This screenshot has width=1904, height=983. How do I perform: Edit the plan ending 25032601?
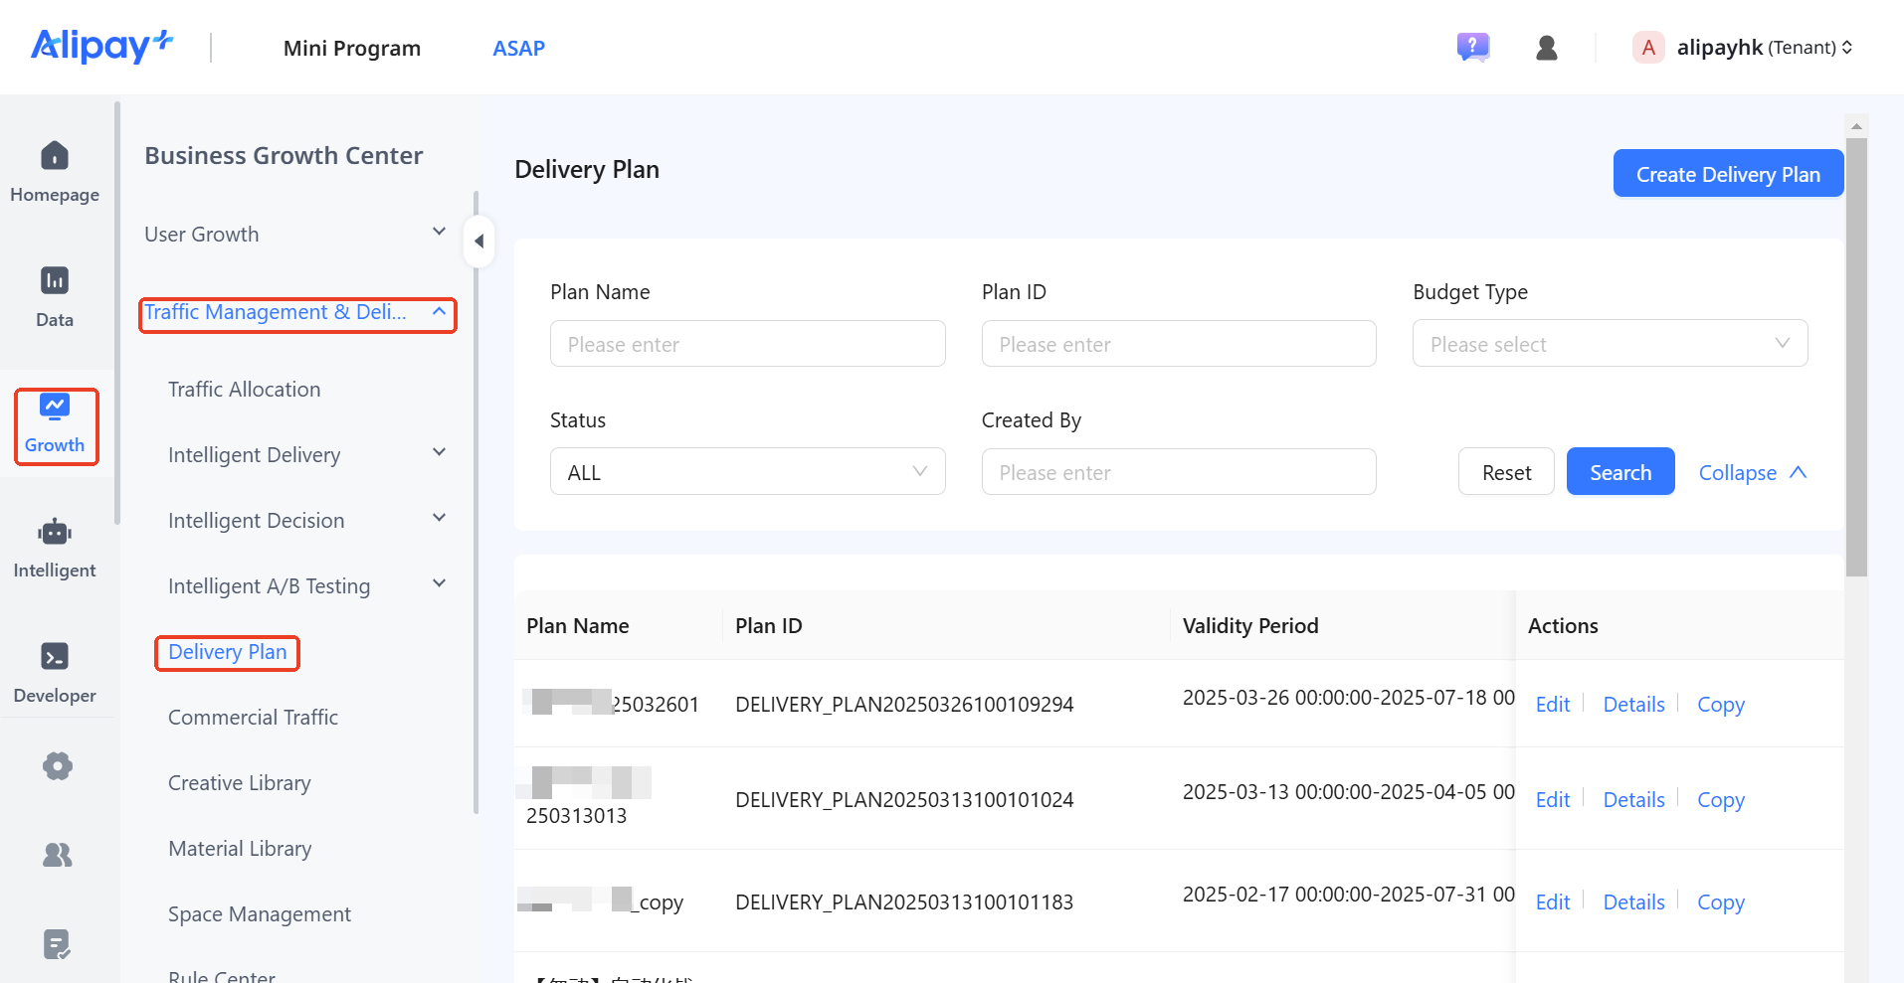(1552, 704)
